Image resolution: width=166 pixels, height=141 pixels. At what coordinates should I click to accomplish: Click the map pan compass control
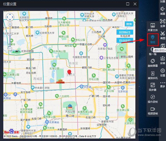(x=10, y=17)
